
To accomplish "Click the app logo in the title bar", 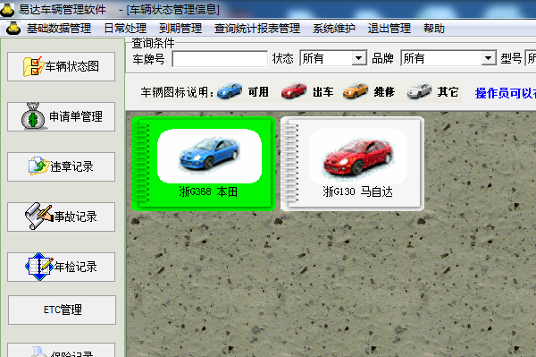I will click(7, 9).
